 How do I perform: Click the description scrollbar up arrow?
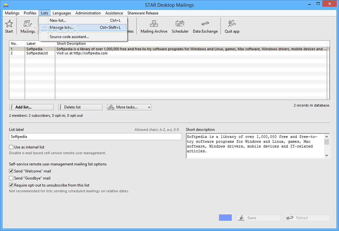(327, 137)
